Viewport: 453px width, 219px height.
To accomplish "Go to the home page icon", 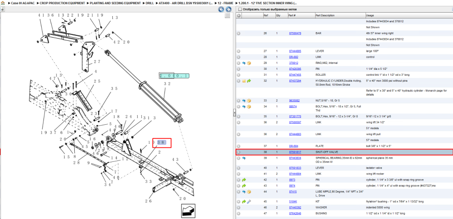I will click(x=3, y=3).
